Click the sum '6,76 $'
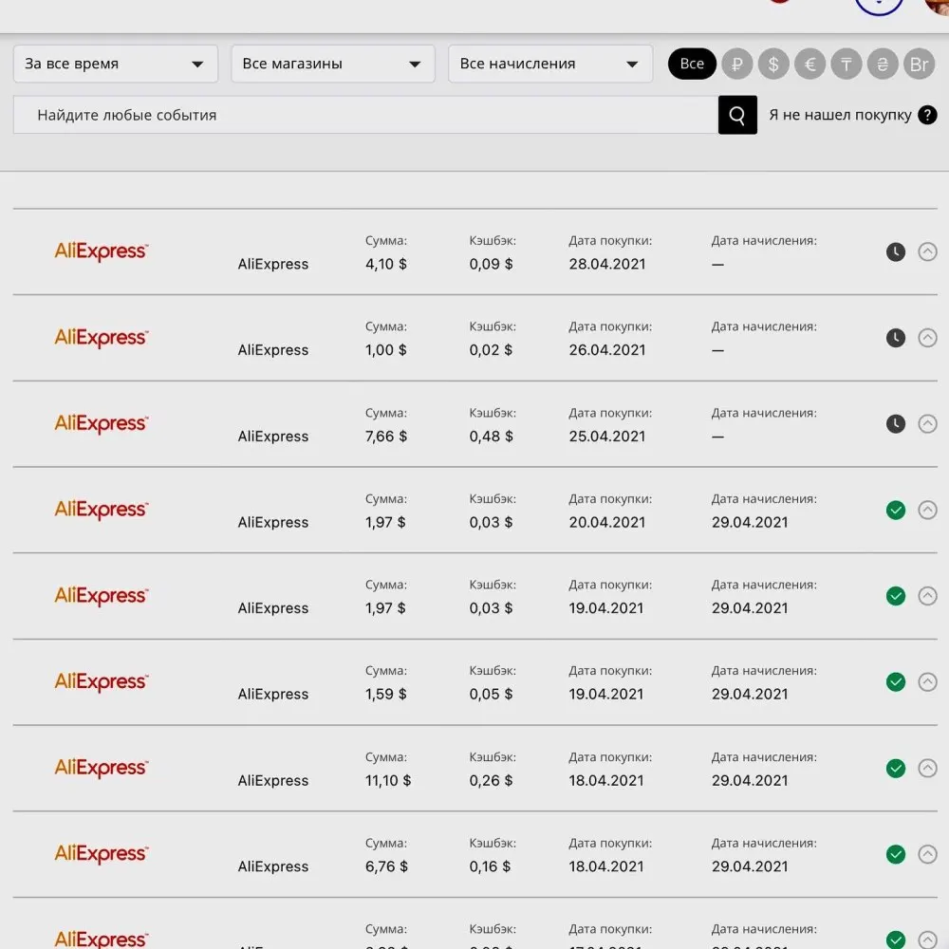Viewport: 949px width, 949px height. pyautogui.click(x=386, y=866)
